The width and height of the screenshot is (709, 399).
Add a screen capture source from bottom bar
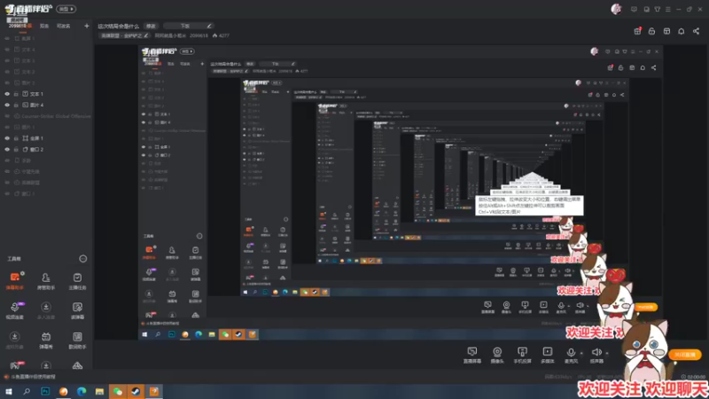(472, 356)
